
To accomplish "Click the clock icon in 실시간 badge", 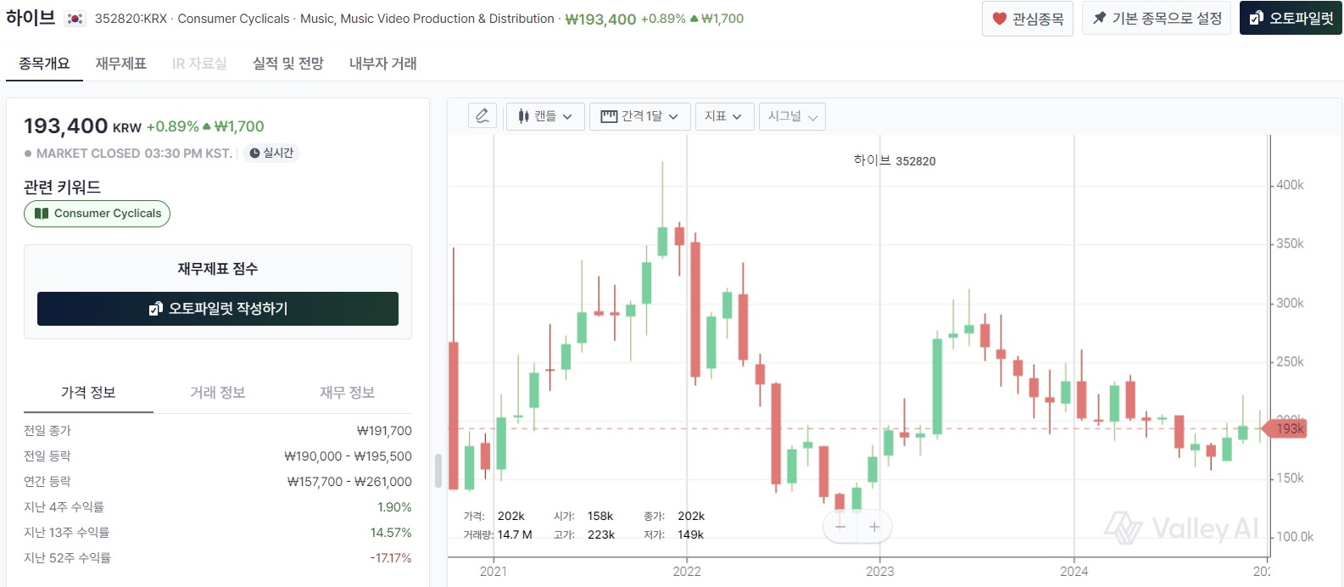I will 254,154.
